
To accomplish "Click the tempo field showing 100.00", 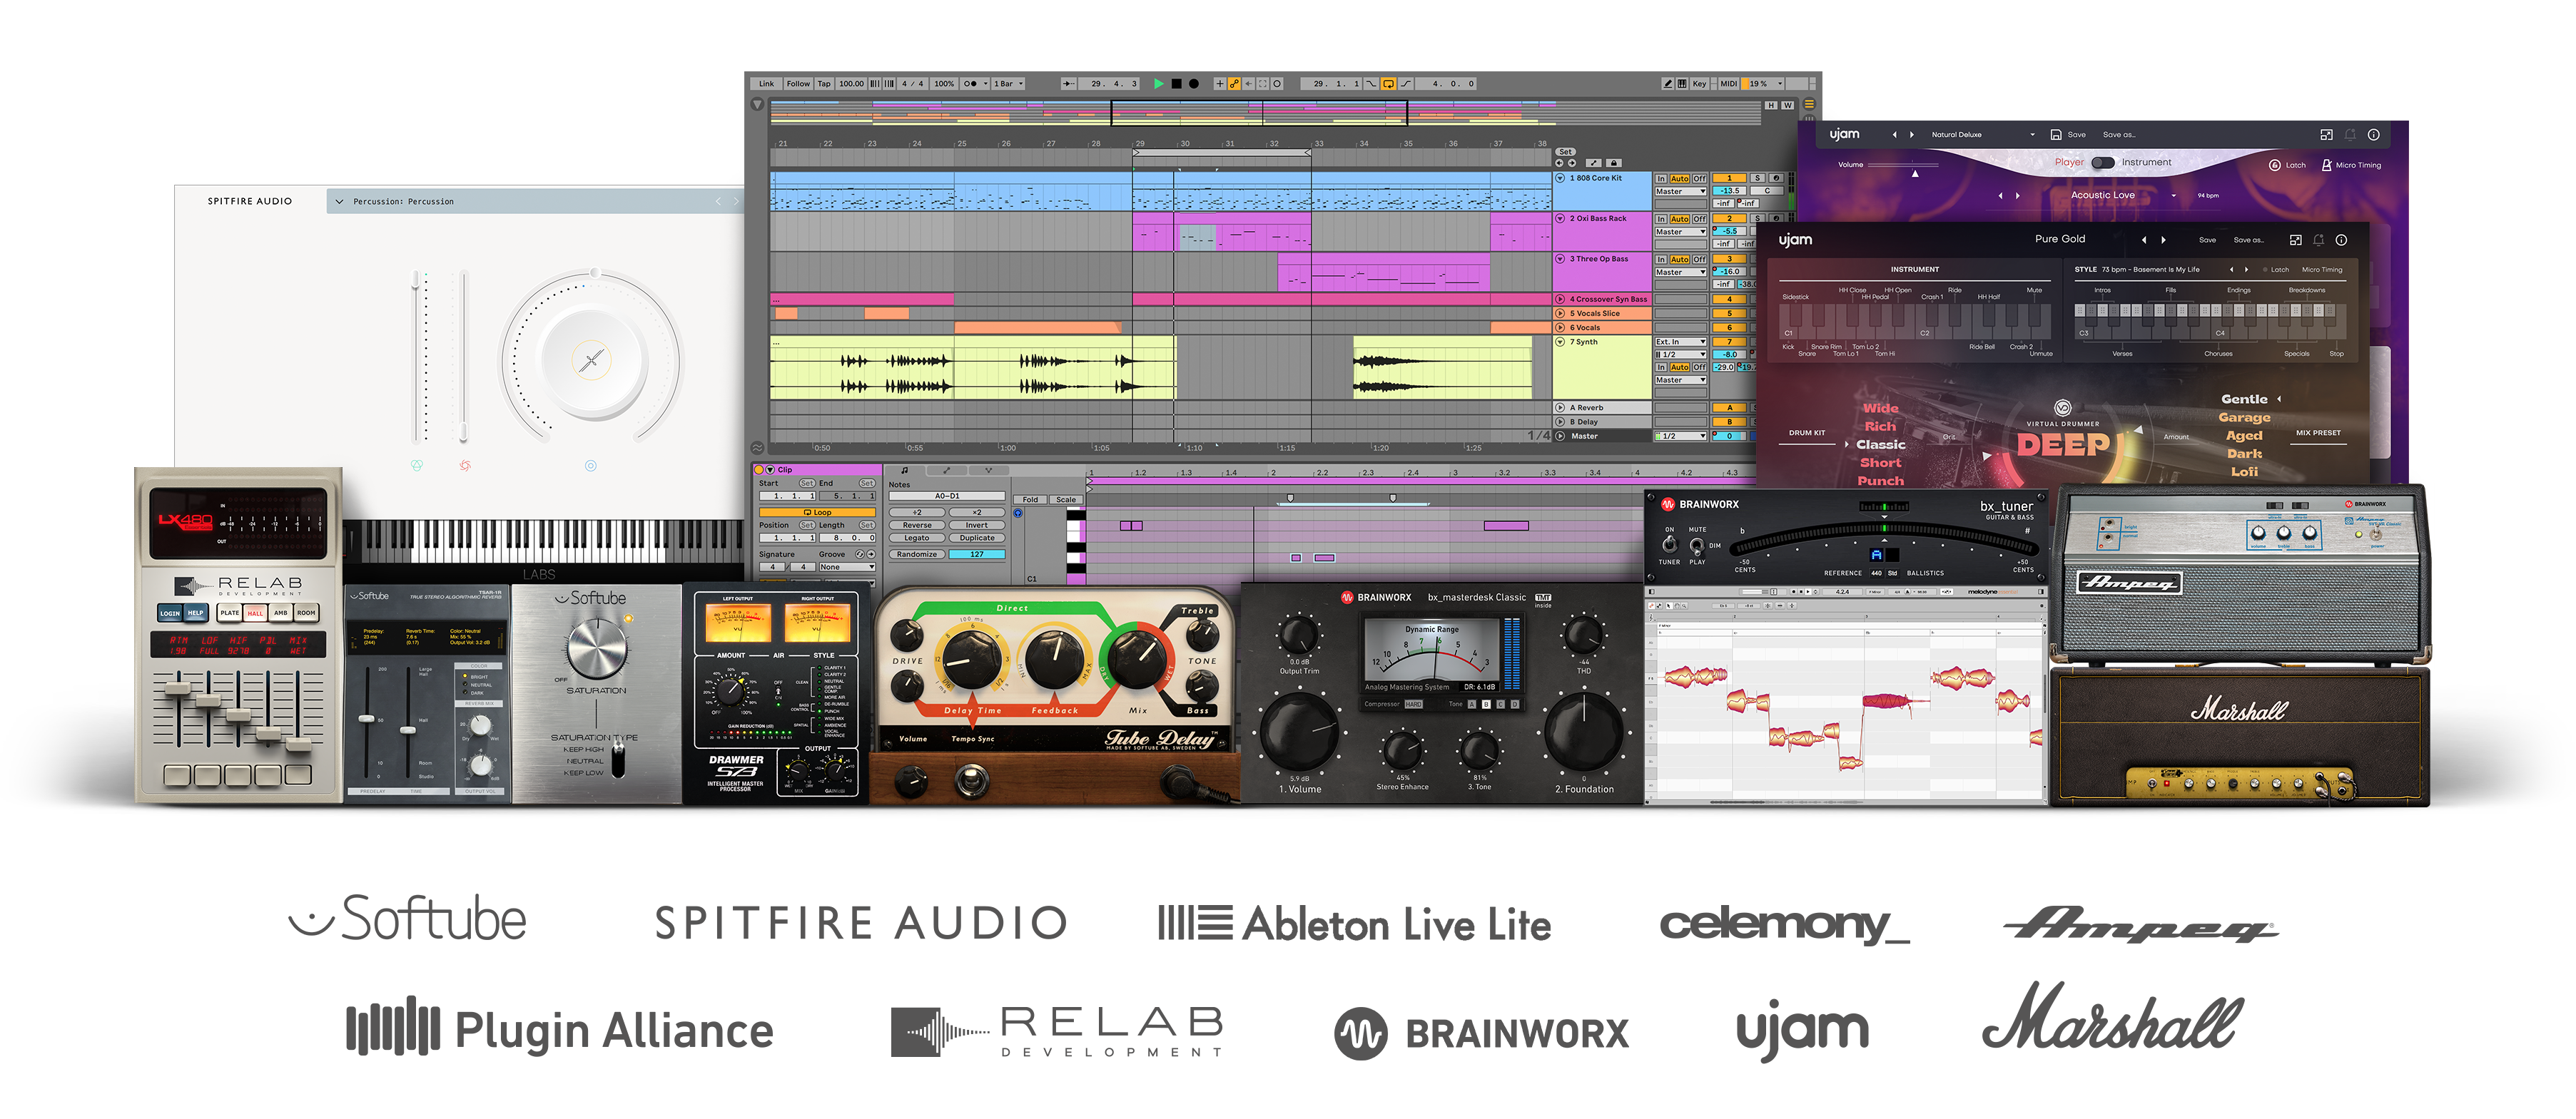I will [851, 84].
